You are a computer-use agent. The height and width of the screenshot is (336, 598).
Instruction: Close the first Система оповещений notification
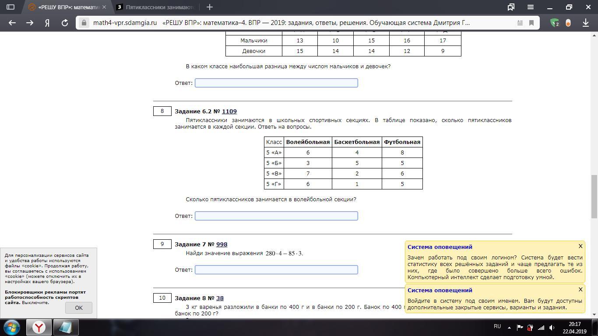[580, 246]
